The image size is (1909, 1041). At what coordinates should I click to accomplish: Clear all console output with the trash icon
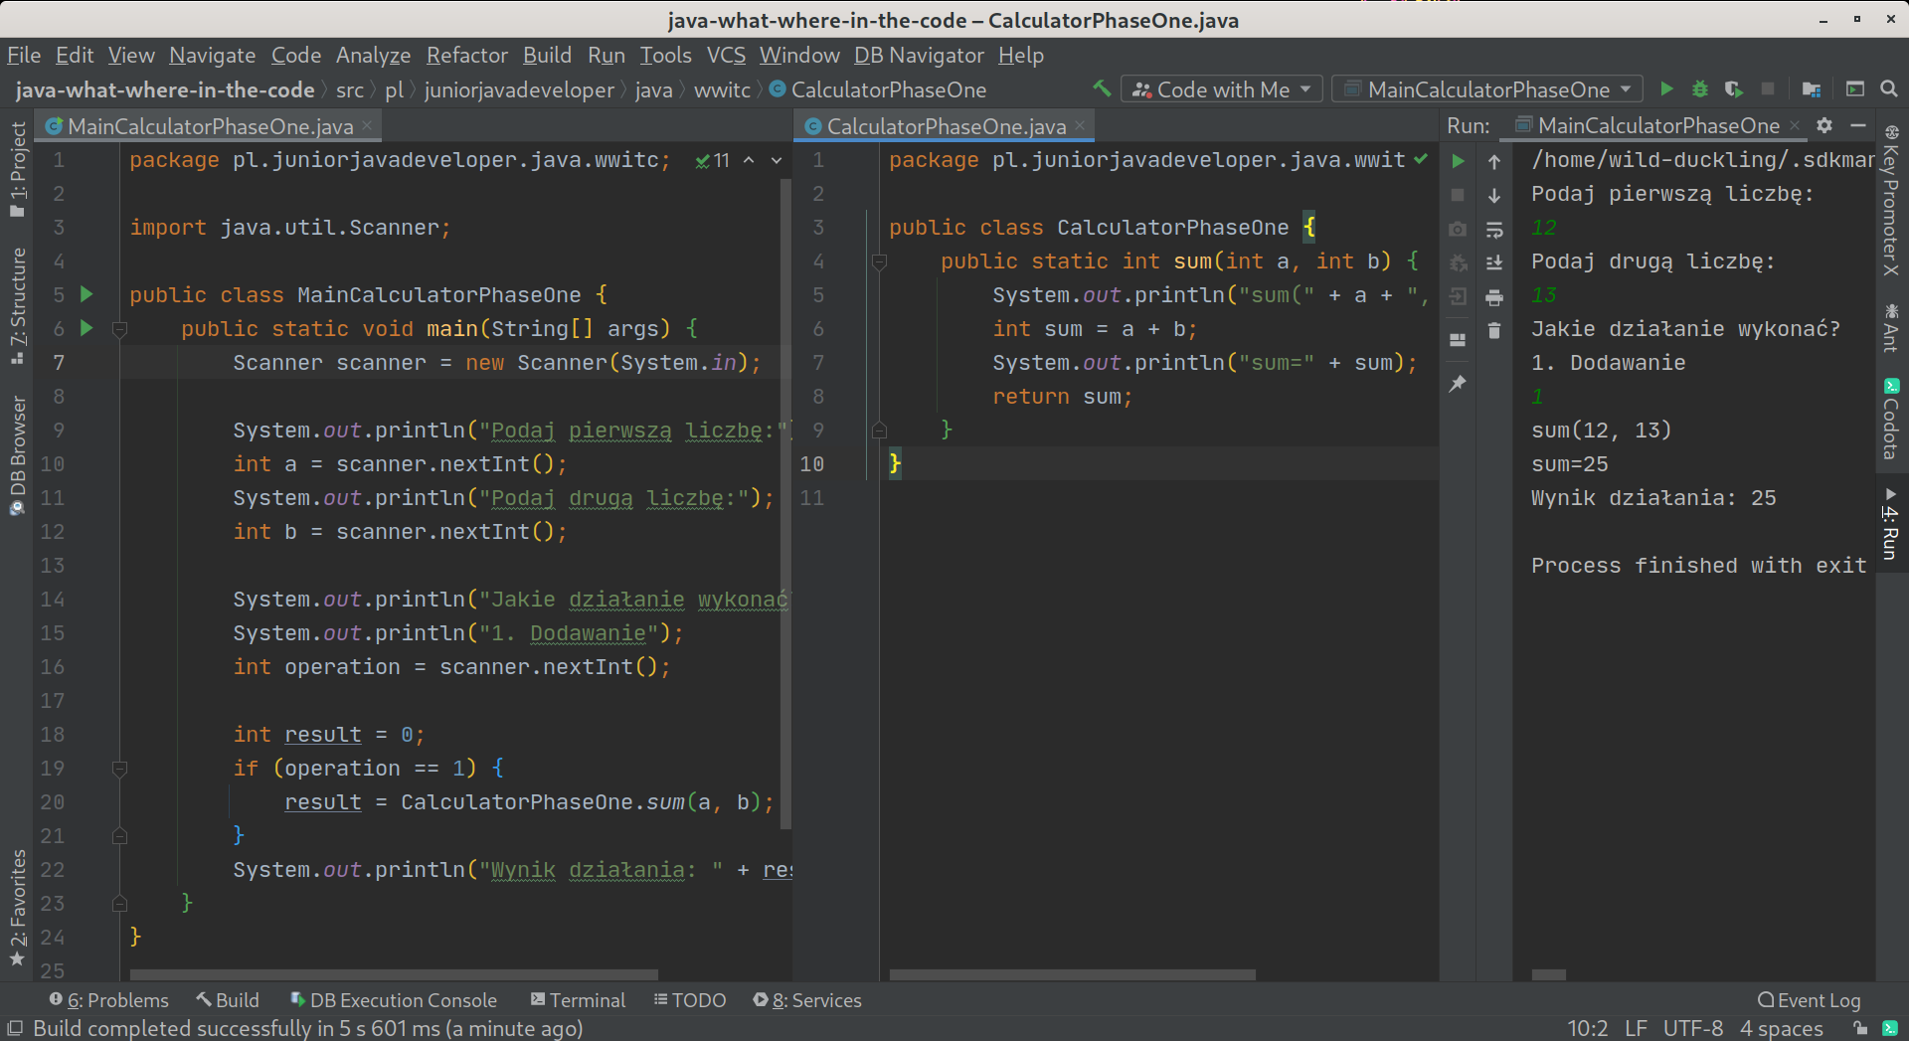pos(1493,331)
